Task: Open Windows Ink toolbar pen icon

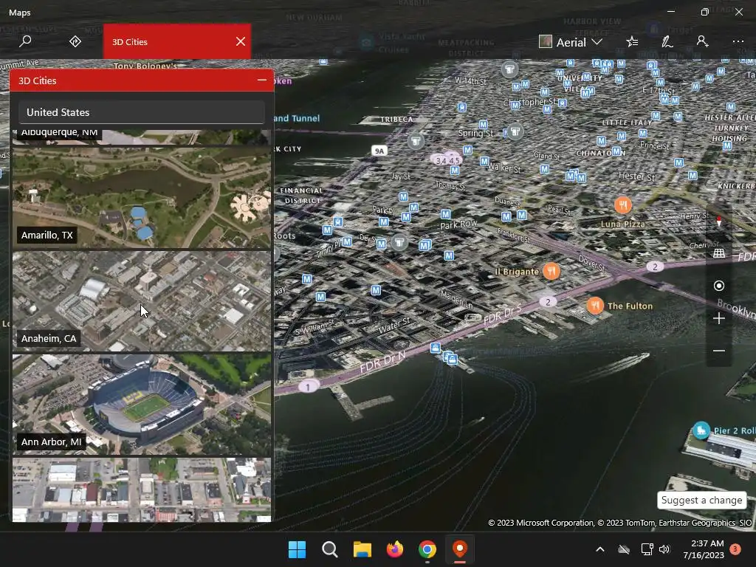Action: coord(667,42)
